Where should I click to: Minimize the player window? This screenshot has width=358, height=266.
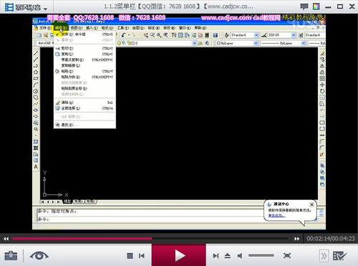pyautogui.click(x=329, y=7)
